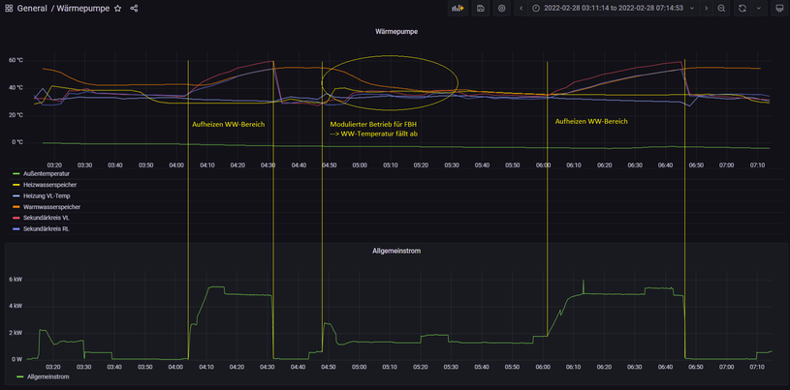
Task: Click the Heizwasserspeicher yellow color swatch
Action: 16,185
